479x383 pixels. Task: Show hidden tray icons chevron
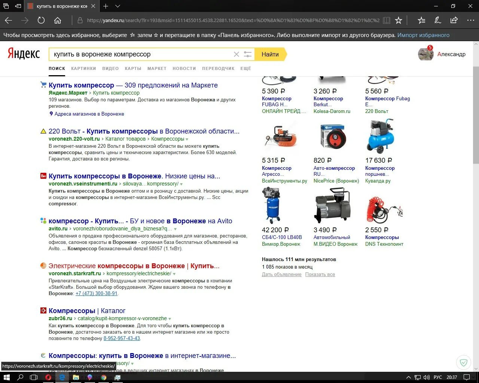coord(408,377)
